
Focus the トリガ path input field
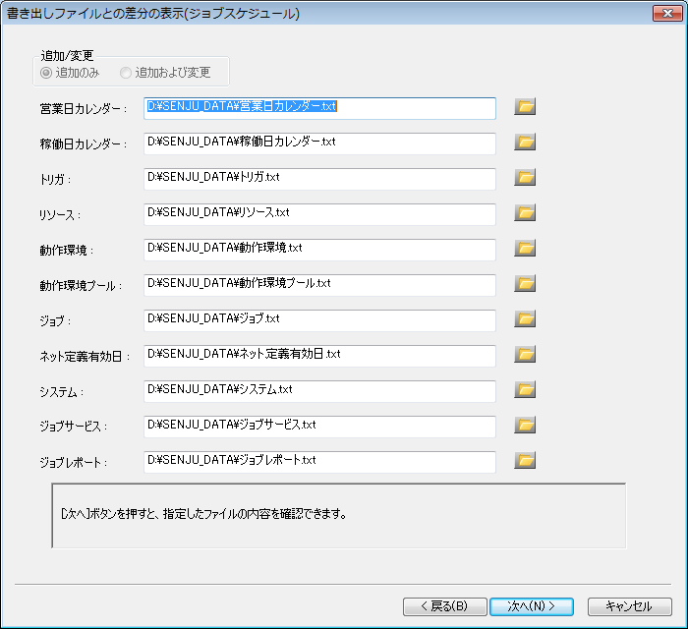[x=319, y=179]
